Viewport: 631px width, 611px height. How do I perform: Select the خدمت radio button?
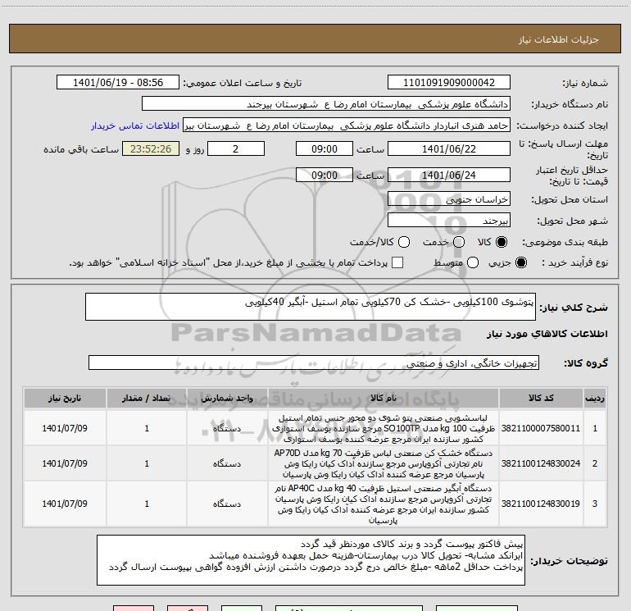459,242
